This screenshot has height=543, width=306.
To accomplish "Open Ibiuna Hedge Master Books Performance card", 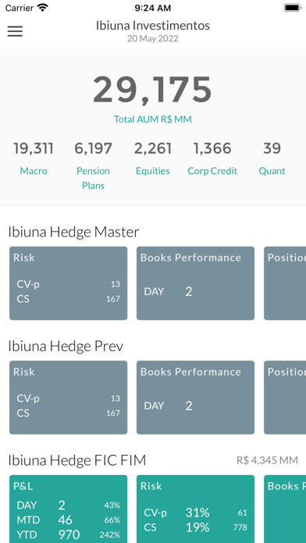I will pyautogui.click(x=195, y=283).
